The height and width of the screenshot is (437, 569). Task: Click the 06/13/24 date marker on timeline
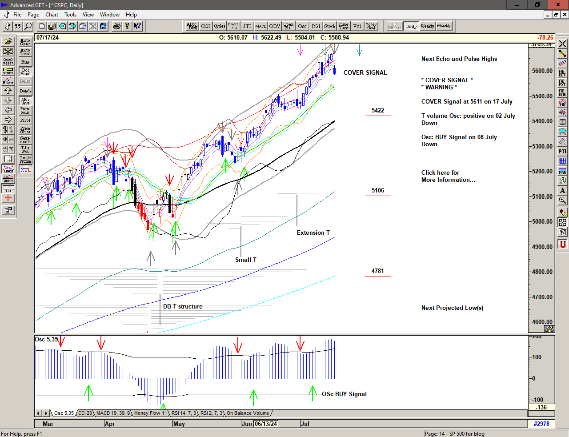click(x=266, y=424)
